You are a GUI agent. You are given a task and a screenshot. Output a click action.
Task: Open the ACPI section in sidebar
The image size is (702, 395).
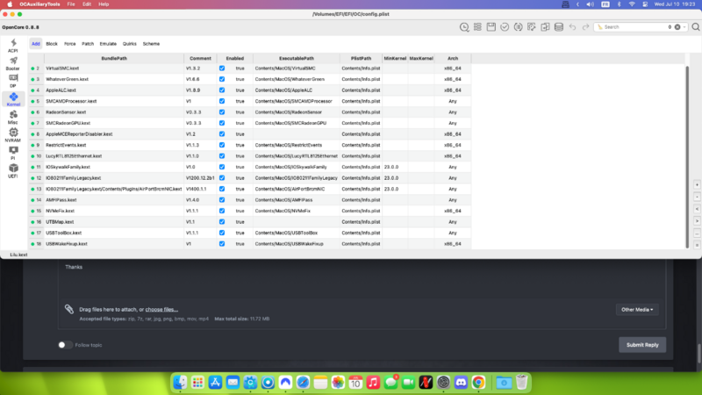(x=13, y=46)
